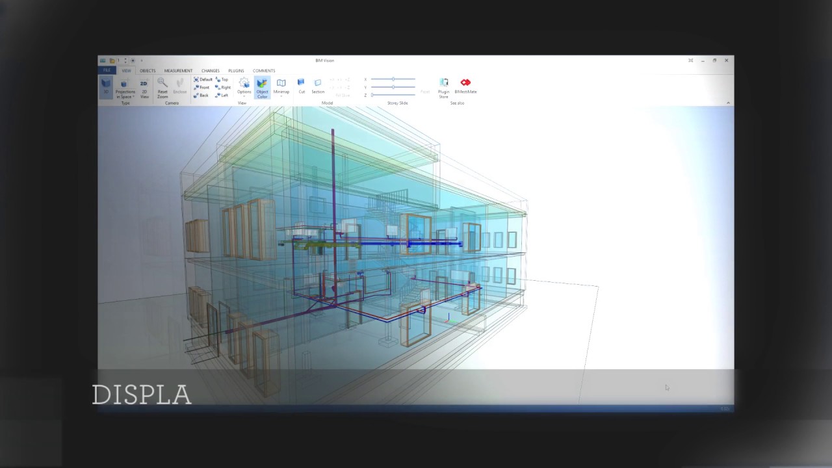Click the Z storey slide slider
This screenshot has width=832, height=468.
point(393,95)
